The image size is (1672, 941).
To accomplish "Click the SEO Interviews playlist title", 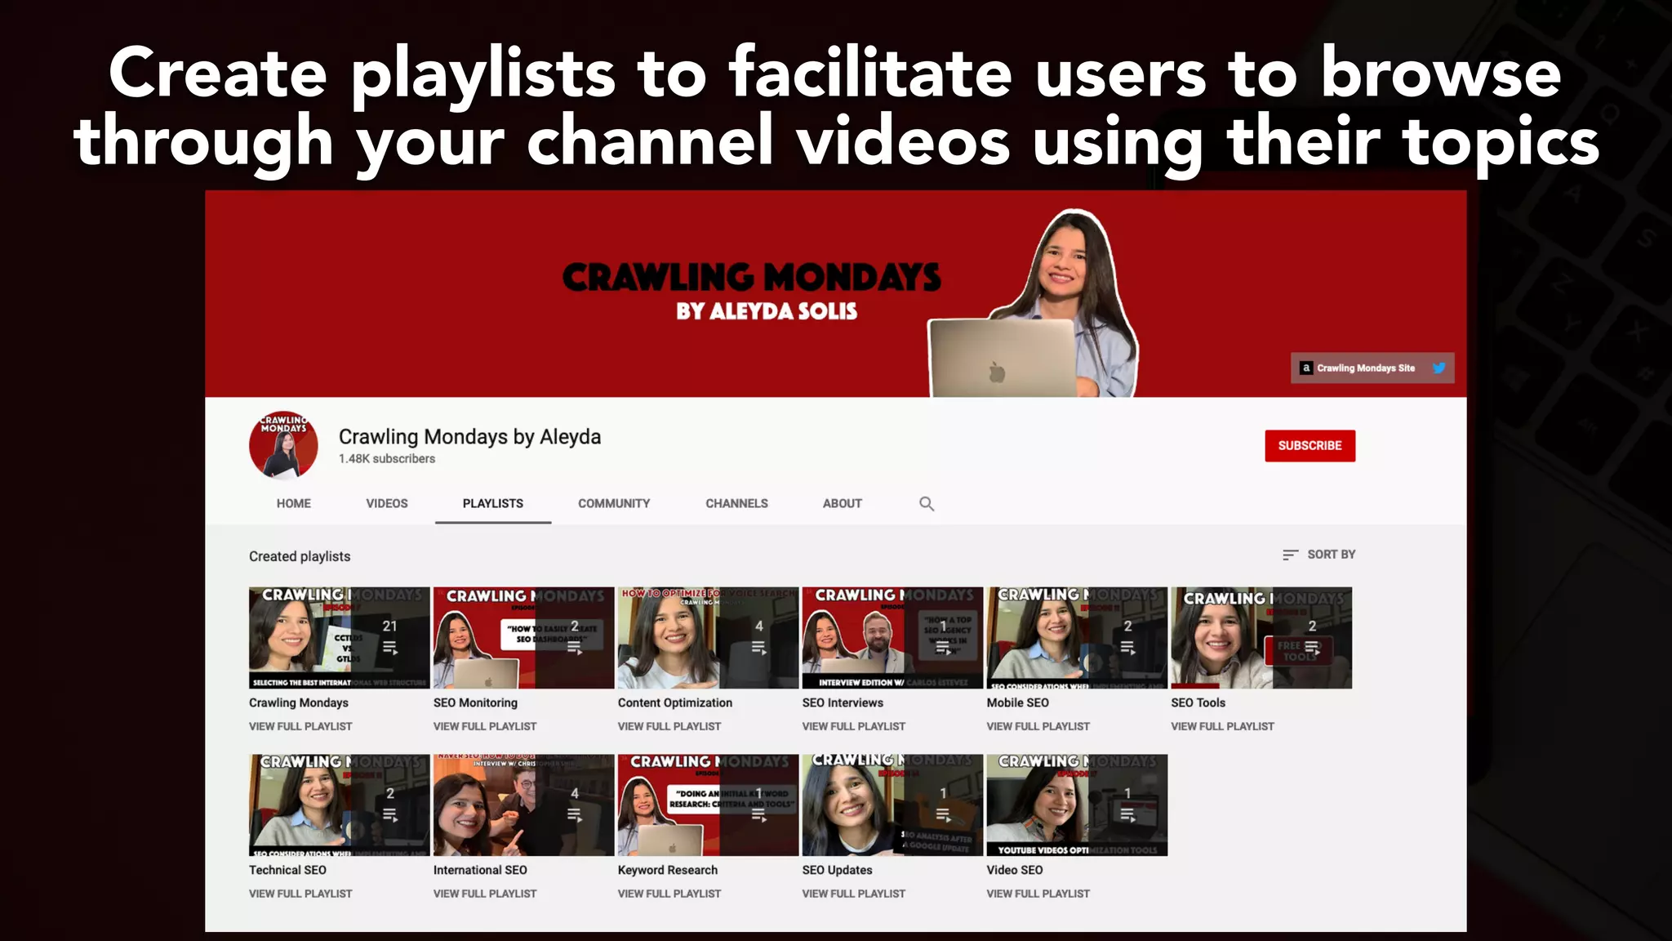I will (x=843, y=702).
